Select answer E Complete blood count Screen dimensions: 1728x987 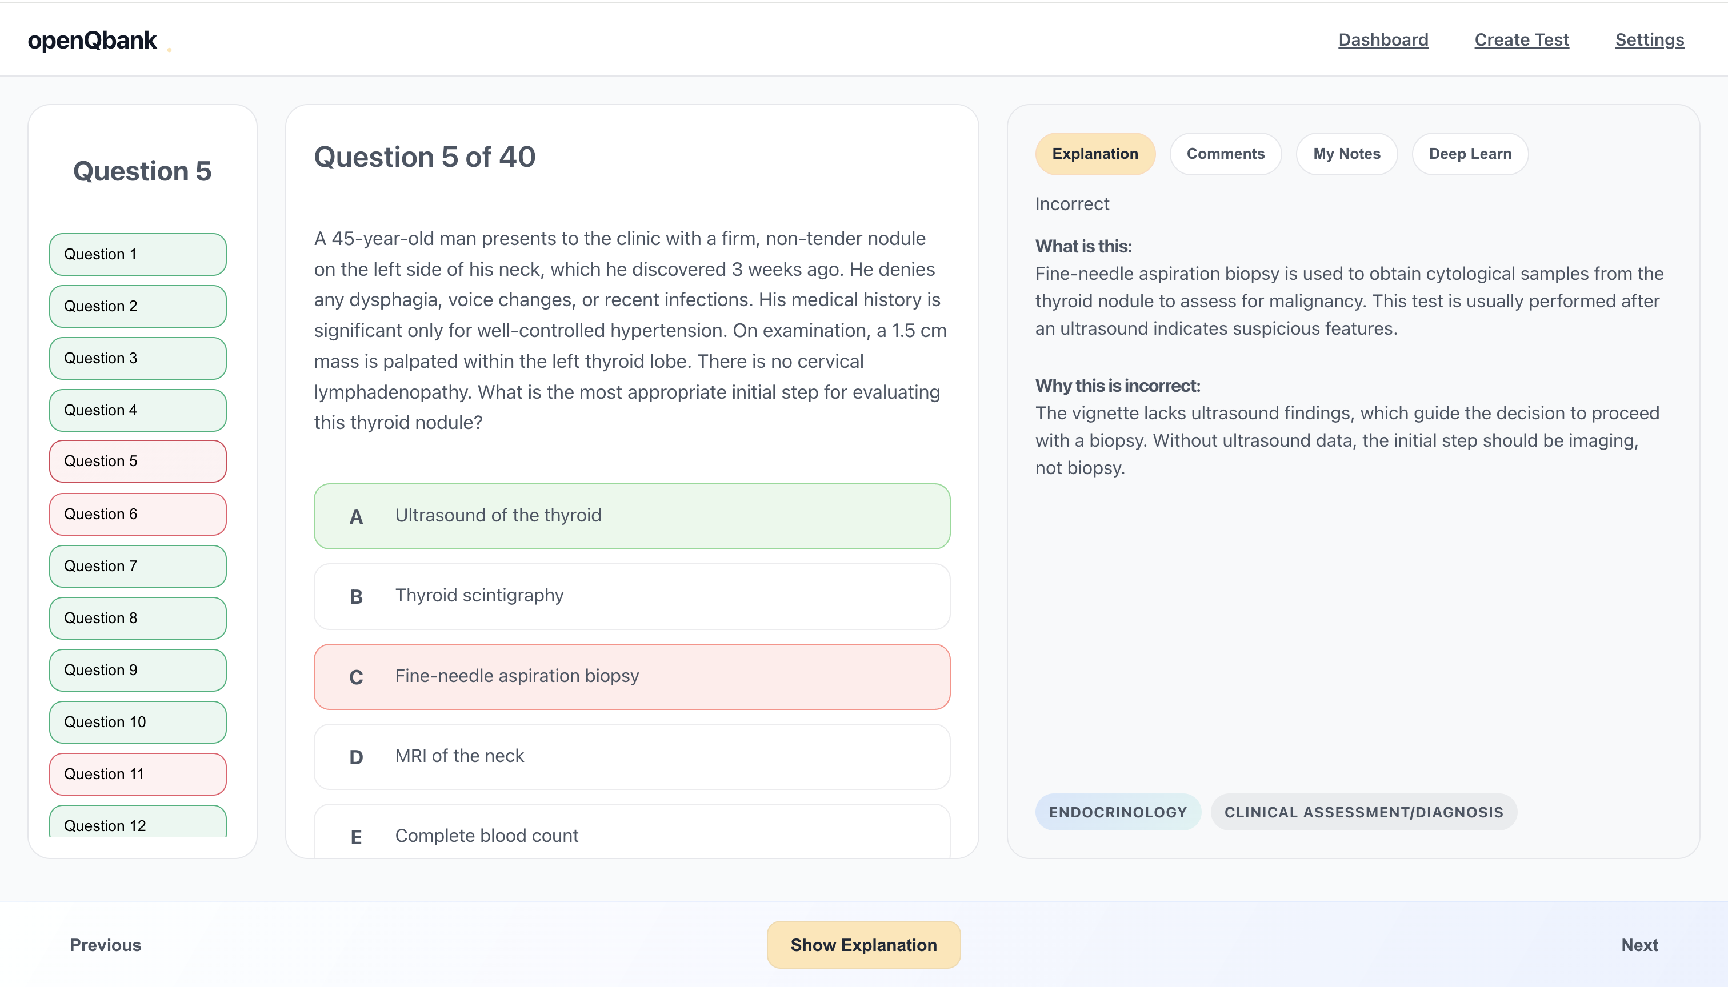tap(631, 835)
